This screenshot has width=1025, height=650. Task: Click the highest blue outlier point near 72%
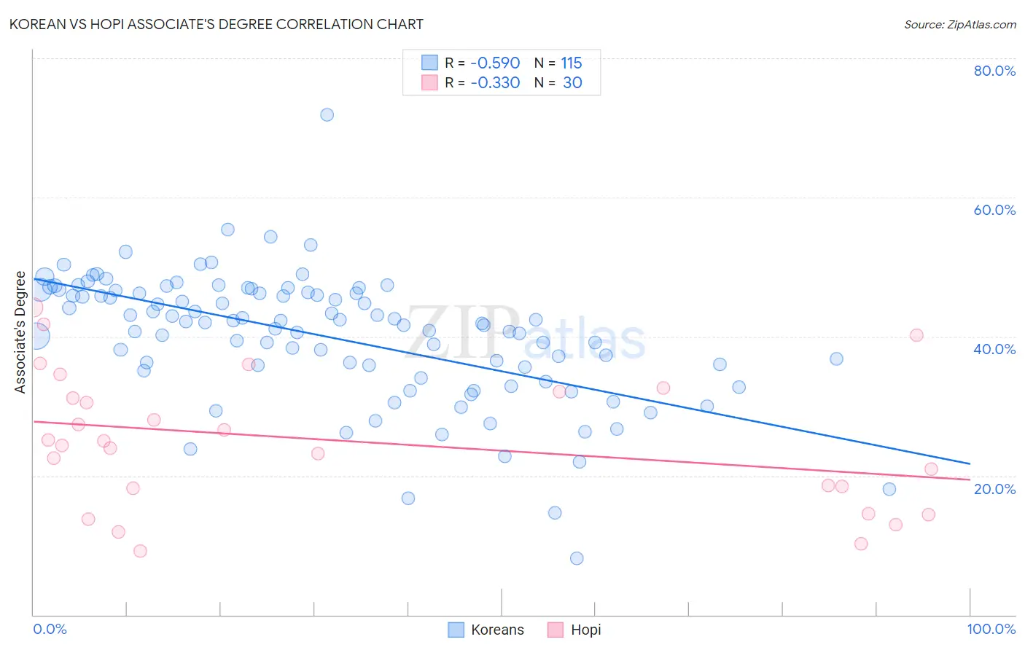tap(327, 114)
